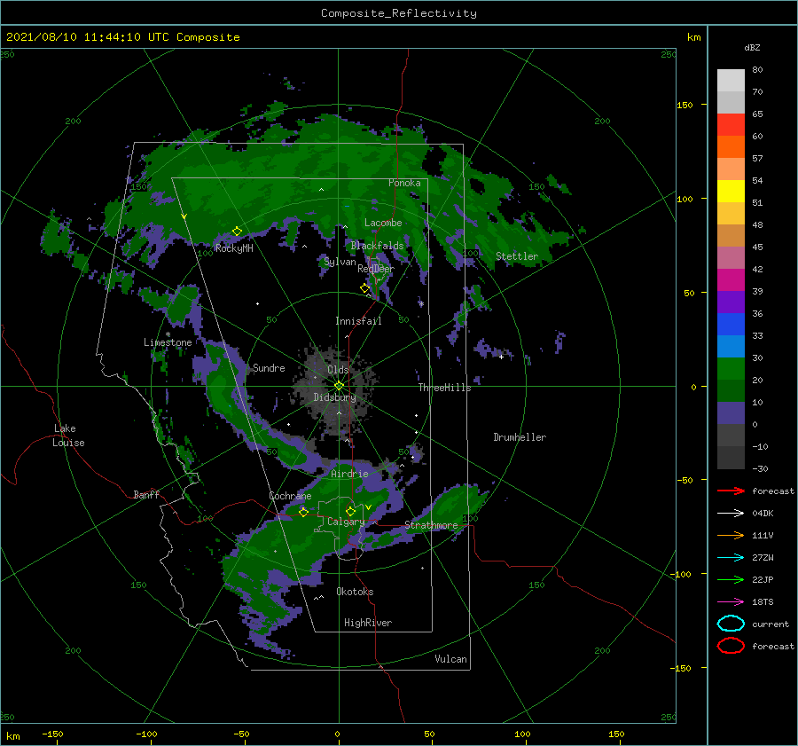The image size is (798, 746).
Task: Click the green 22JP arrow in legend
Action: (731, 579)
